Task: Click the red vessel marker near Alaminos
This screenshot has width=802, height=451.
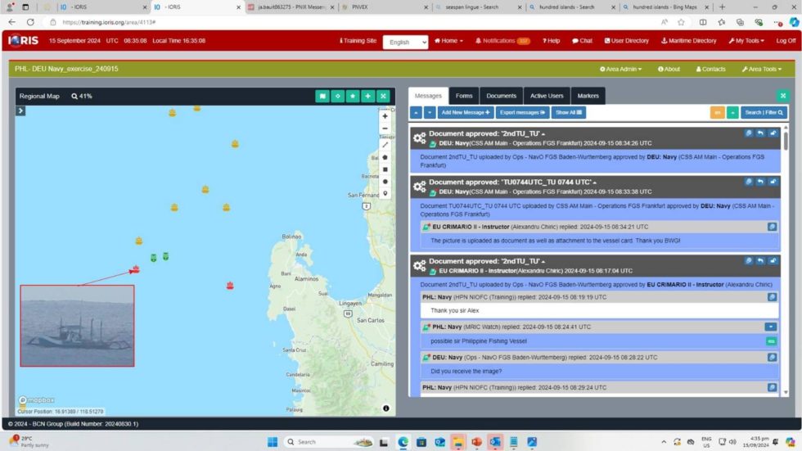Action: [230, 286]
